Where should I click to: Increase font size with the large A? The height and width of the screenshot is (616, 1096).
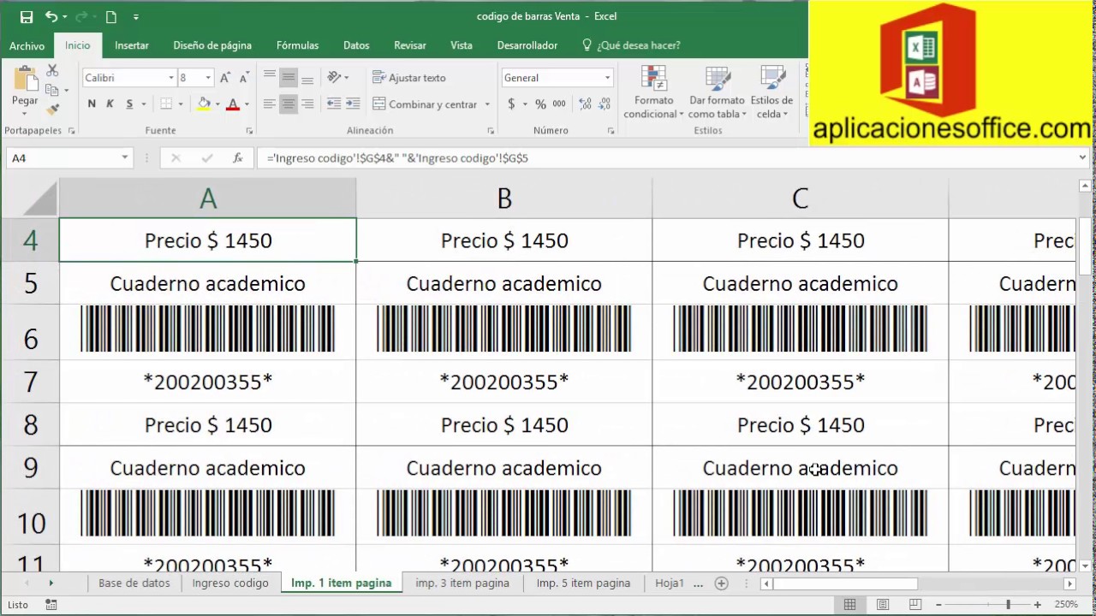[x=225, y=78]
